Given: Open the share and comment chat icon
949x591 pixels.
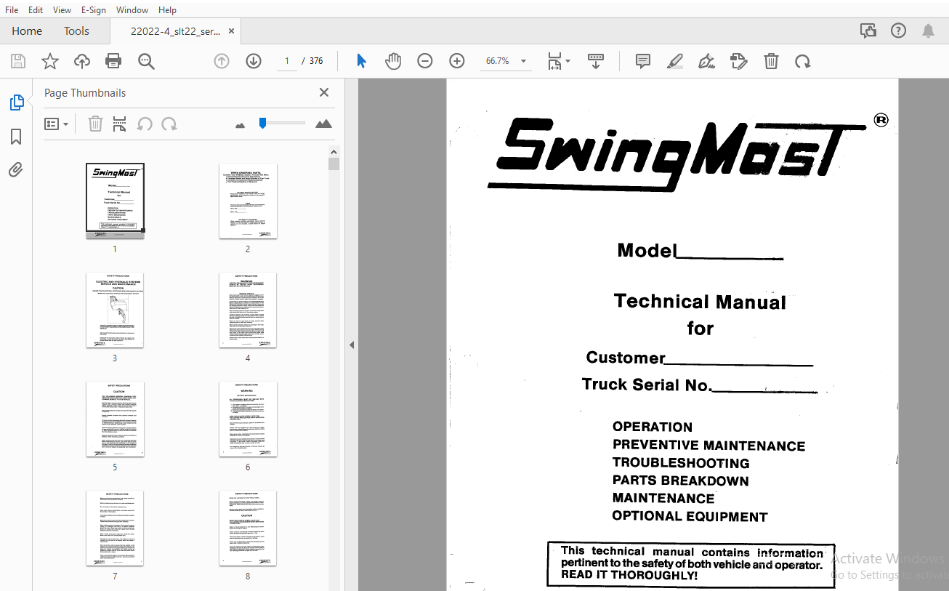Looking at the screenshot, I should click(868, 31).
